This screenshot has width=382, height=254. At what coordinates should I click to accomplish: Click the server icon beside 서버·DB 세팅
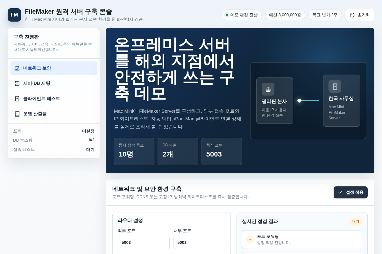(x=17, y=84)
